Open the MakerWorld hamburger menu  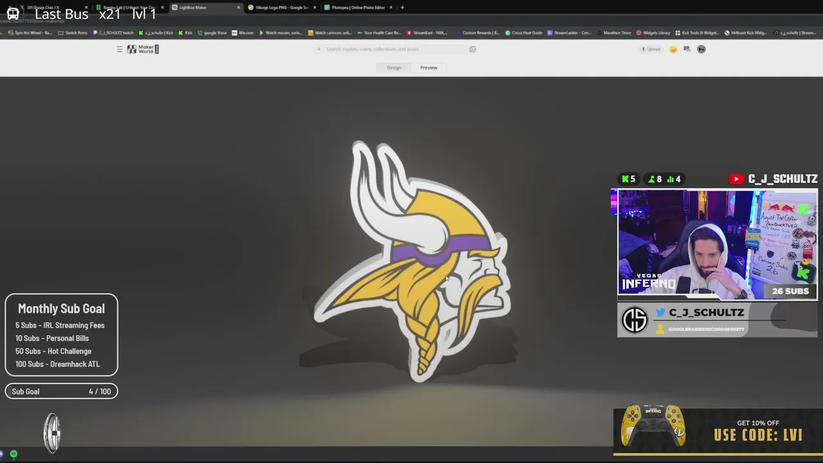point(119,49)
